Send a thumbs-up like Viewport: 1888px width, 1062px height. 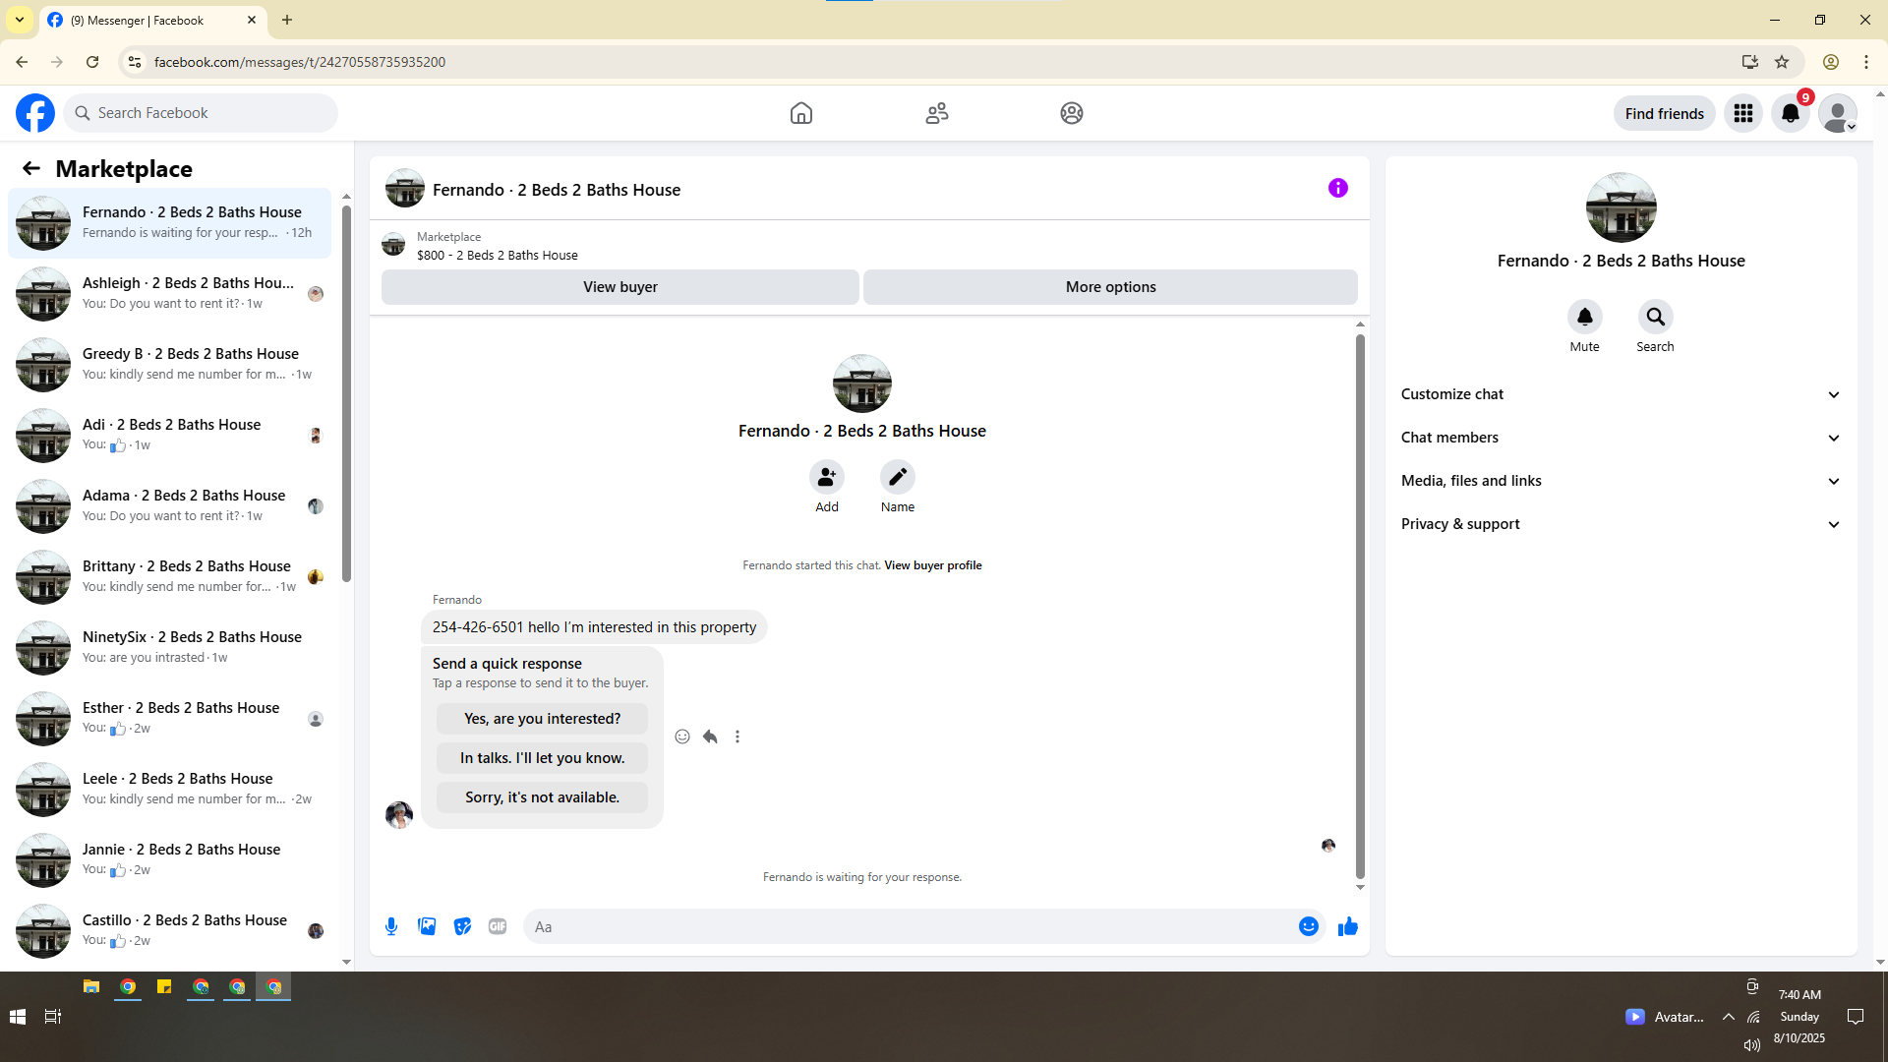(1347, 926)
